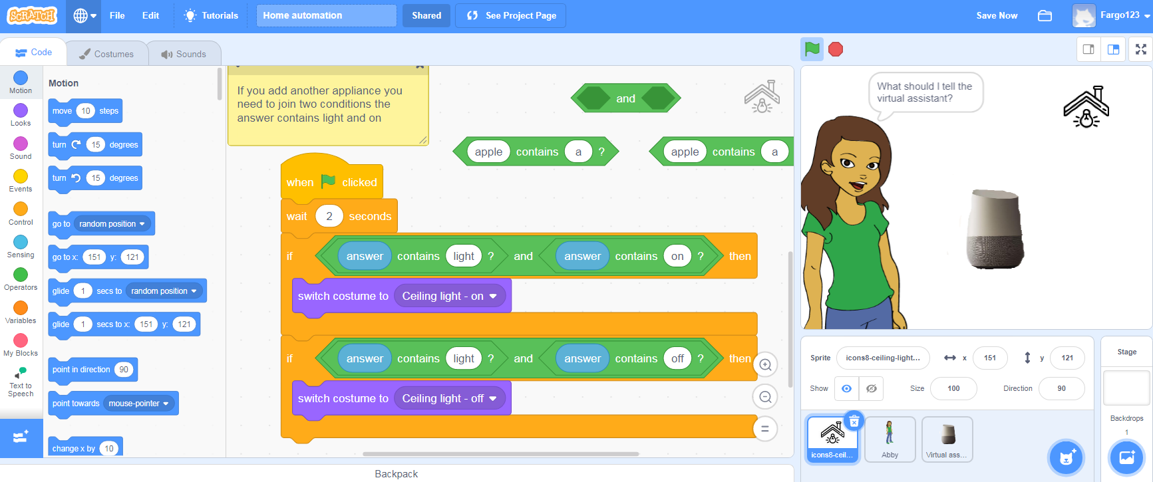
Task: Enter full screen stage mode
Action: [1140, 49]
